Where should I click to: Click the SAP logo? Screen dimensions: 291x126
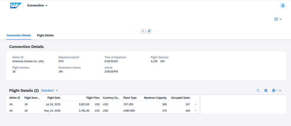pyautogui.click(x=16, y=6)
